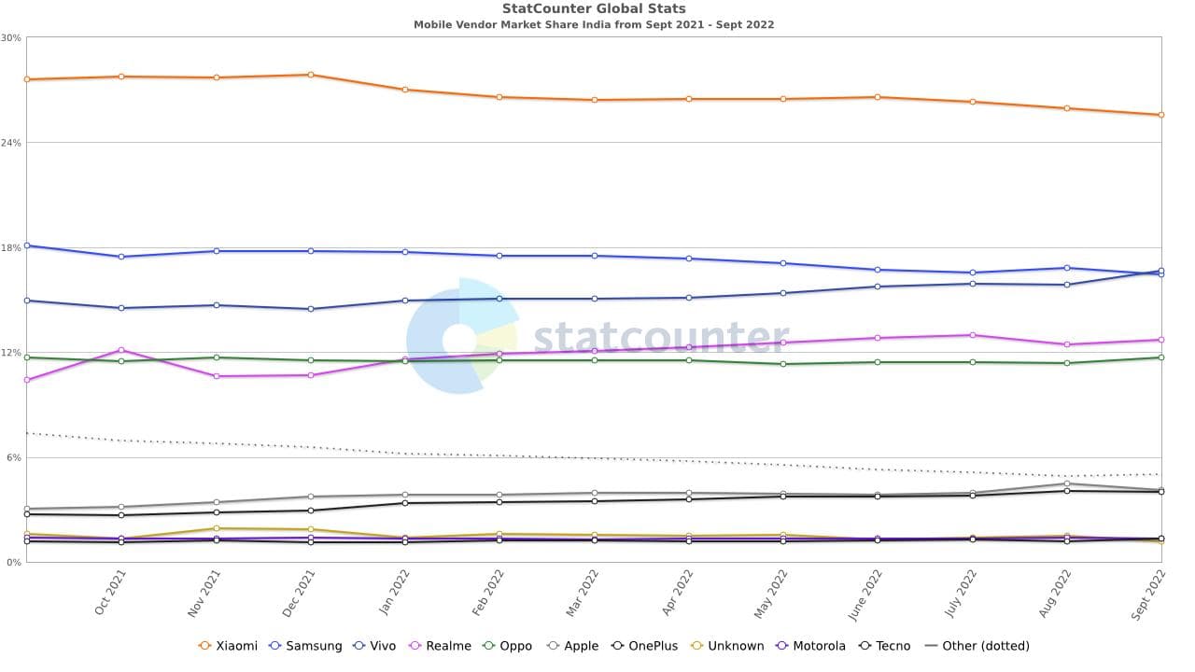
Task: Toggle the OnePlus series label
Action: [x=653, y=646]
